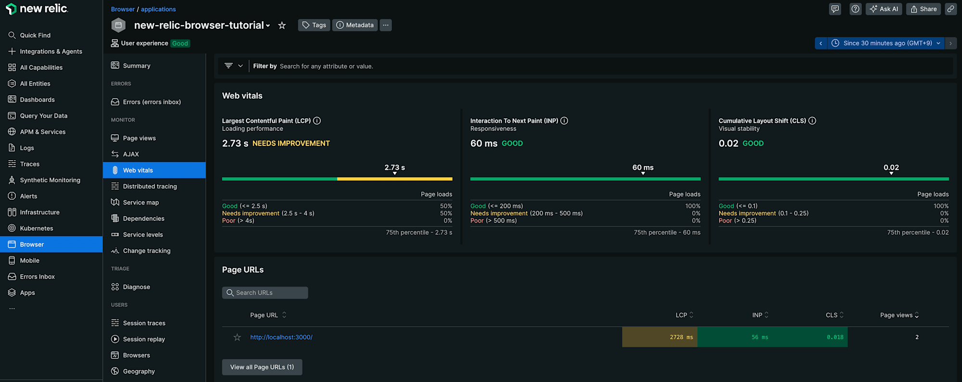Open APM & Services
Screen dimensions: 962x382
tap(51, 132)
